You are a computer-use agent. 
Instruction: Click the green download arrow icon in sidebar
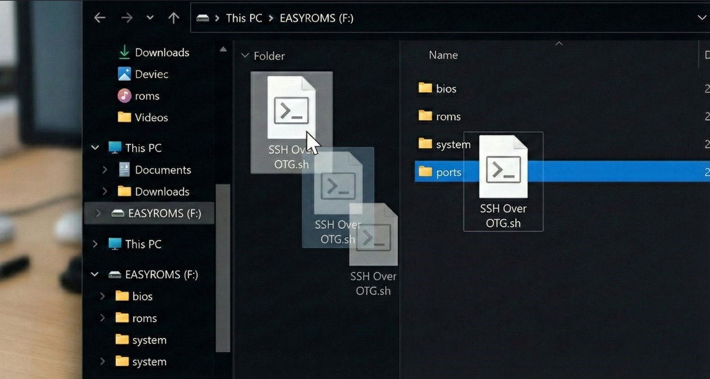coord(124,52)
